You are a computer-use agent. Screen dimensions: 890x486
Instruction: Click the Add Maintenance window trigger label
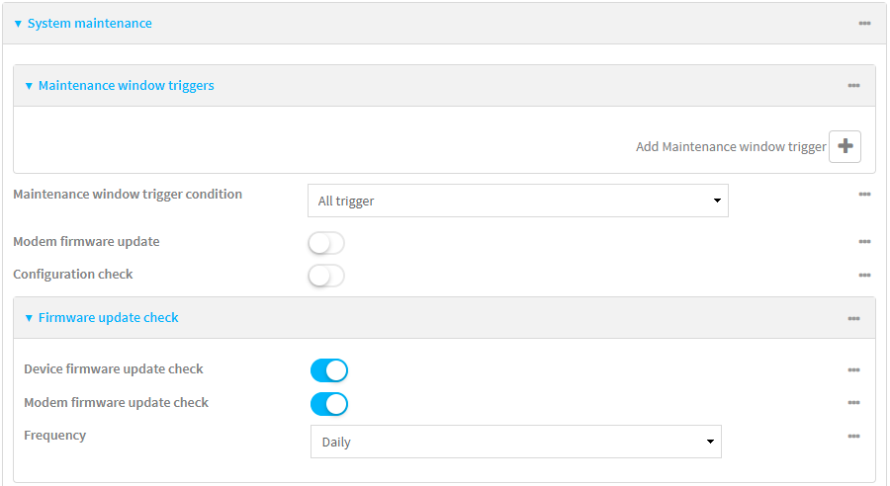click(730, 146)
